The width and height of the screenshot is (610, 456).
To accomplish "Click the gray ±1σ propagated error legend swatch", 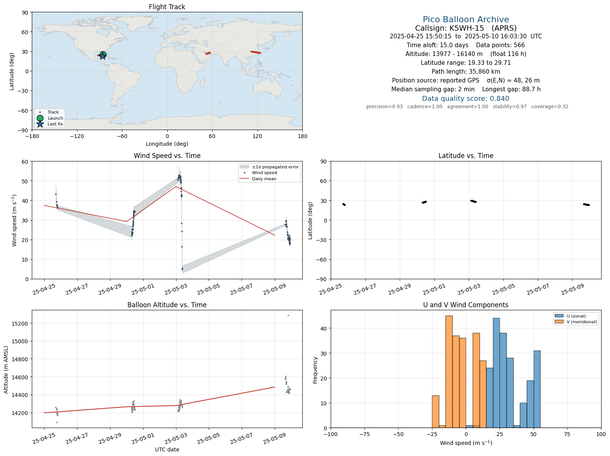I will (244, 167).
